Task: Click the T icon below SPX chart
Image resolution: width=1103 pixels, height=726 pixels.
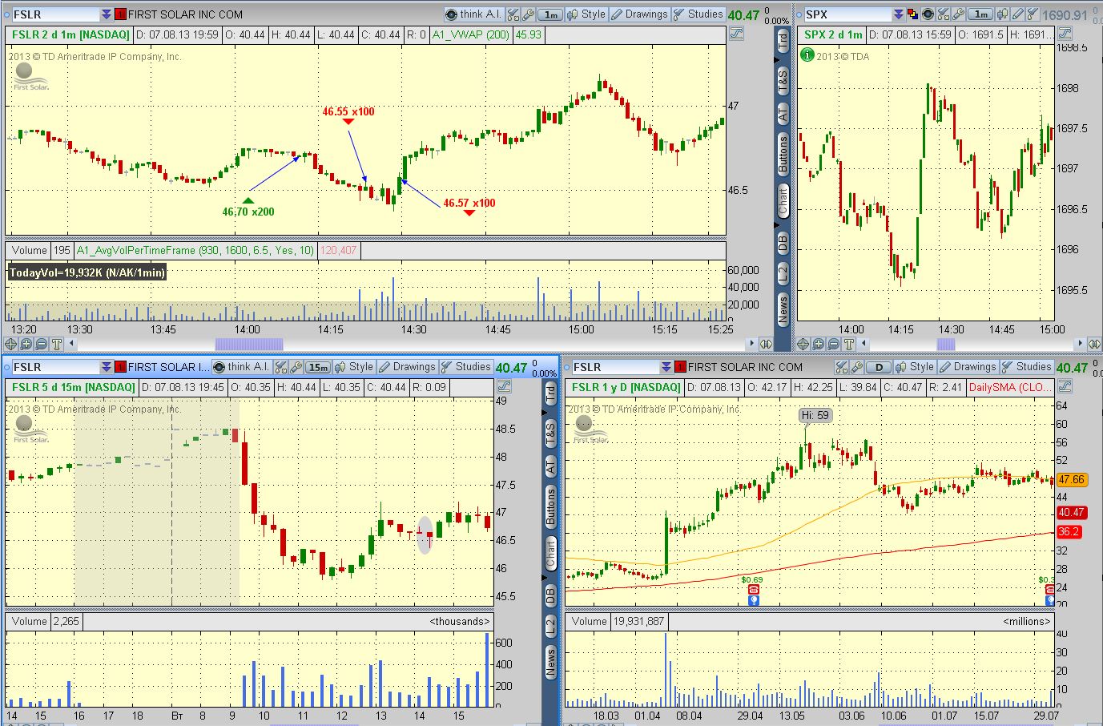Action: [849, 344]
